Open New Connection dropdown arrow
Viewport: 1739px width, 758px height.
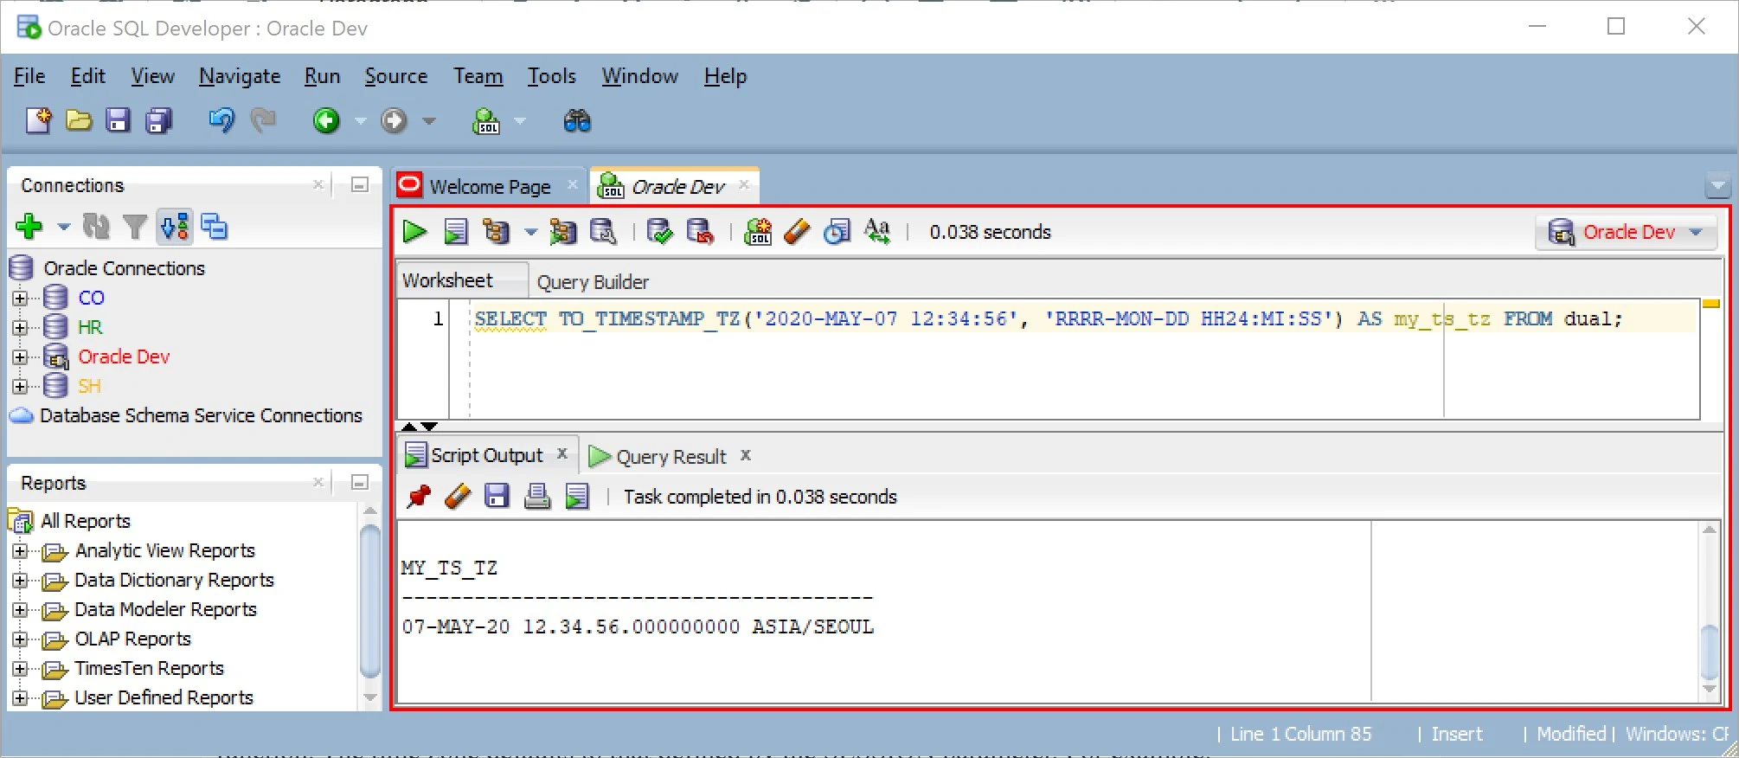(63, 227)
